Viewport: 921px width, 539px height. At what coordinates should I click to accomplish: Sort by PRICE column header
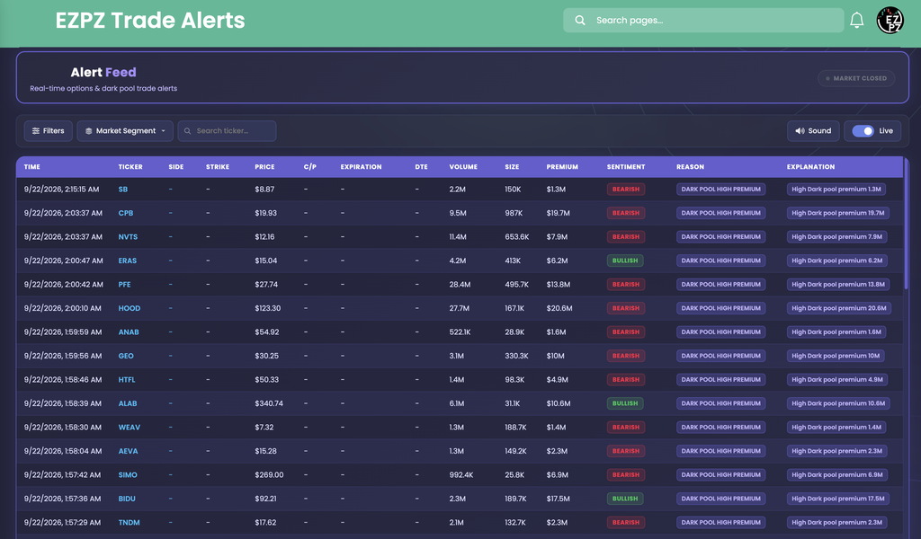(264, 167)
